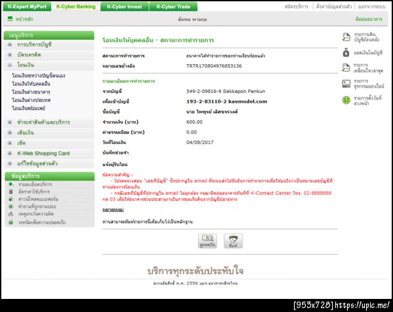Click the เหตุยกเว้นความผิด icon
Screen dimensions: 393x312
click(x=10, y=214)
